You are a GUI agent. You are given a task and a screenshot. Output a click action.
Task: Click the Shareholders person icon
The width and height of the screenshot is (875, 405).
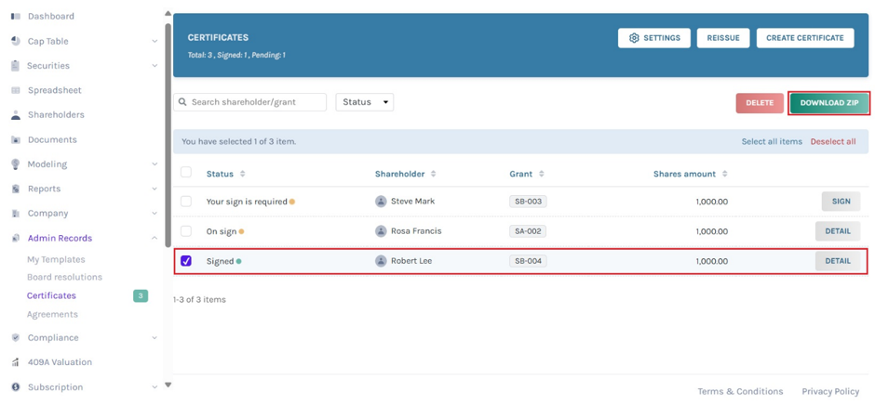tap(16, 115)
